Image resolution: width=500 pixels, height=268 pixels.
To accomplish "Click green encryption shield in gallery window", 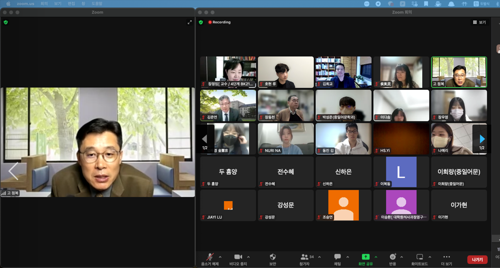I will click(x=201, y=22).
